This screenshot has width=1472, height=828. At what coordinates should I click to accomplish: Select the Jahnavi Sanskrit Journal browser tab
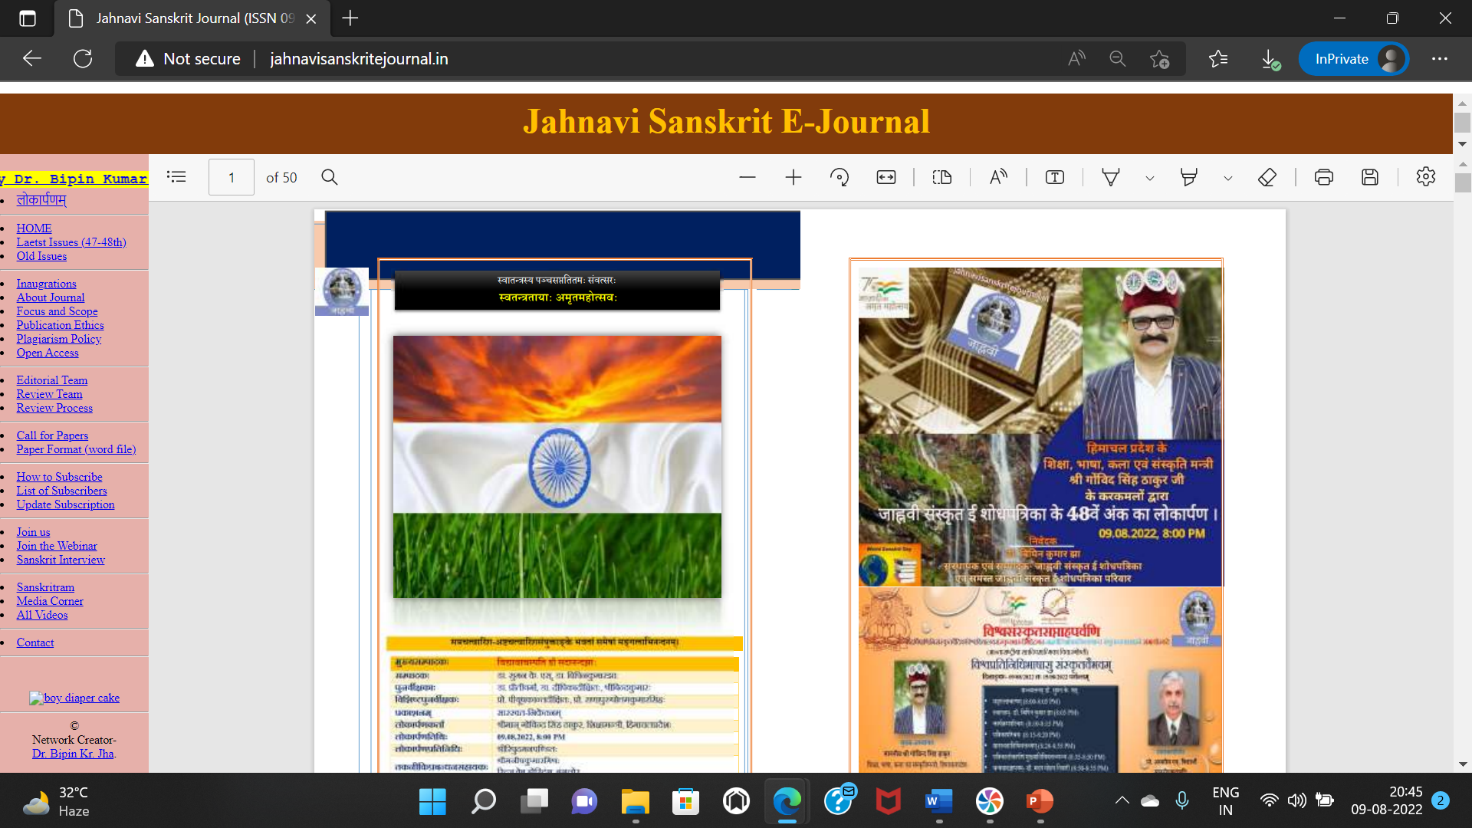(192, 18)
